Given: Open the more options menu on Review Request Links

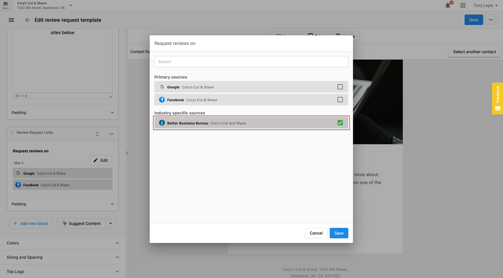Looking at the screenshot, I should 111,134.
